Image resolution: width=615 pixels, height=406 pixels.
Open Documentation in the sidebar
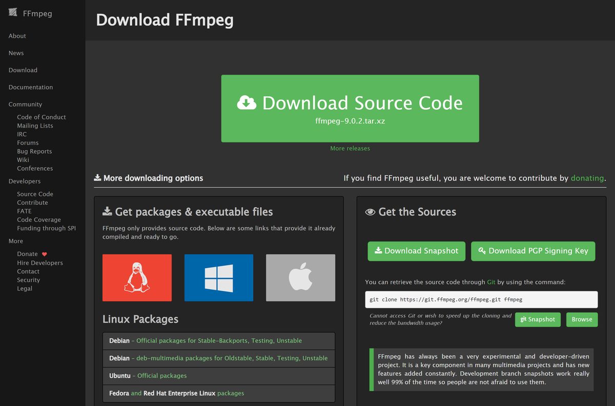click(31, 87)
